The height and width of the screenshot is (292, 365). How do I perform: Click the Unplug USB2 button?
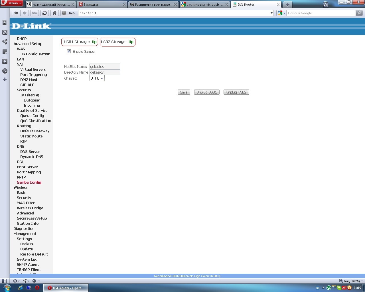pos(236,92)
